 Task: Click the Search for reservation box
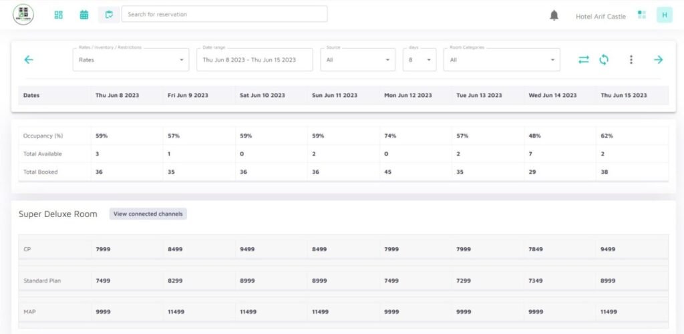click(x=224, y=14)
